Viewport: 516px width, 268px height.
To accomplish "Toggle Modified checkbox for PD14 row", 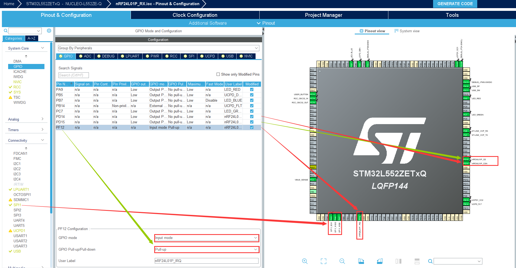I will click(x=252, y=117).
